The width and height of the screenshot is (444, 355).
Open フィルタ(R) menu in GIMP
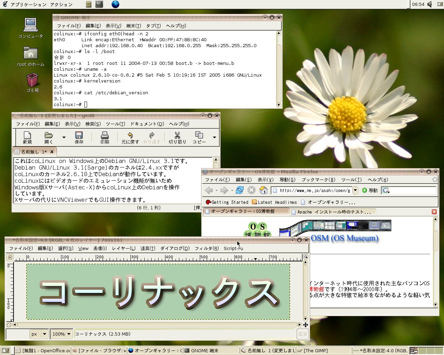207,248
